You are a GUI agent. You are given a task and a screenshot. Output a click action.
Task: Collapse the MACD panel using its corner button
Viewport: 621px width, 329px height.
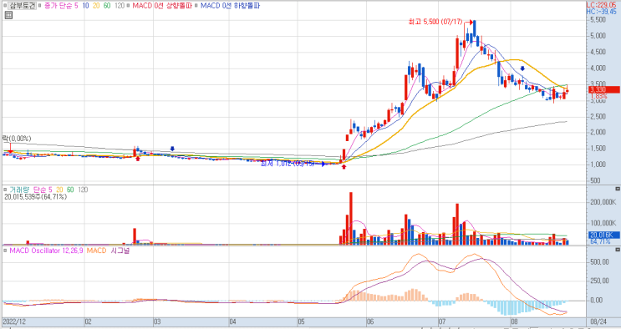coord(618,250)
